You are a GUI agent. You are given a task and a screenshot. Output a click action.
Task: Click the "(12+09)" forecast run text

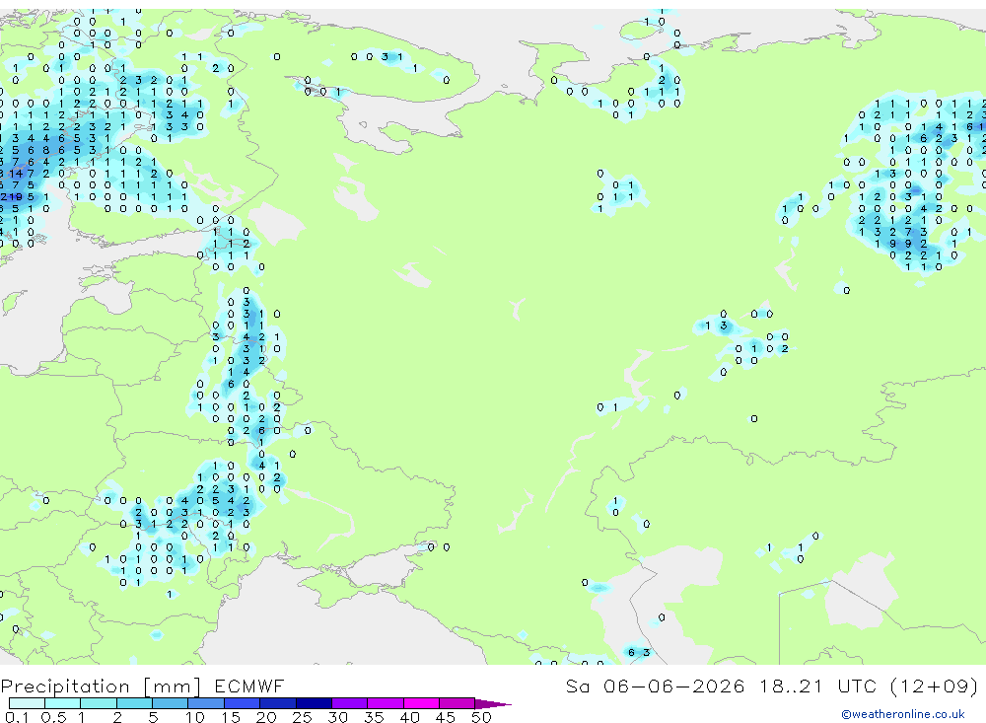click(x=935, y=686)
